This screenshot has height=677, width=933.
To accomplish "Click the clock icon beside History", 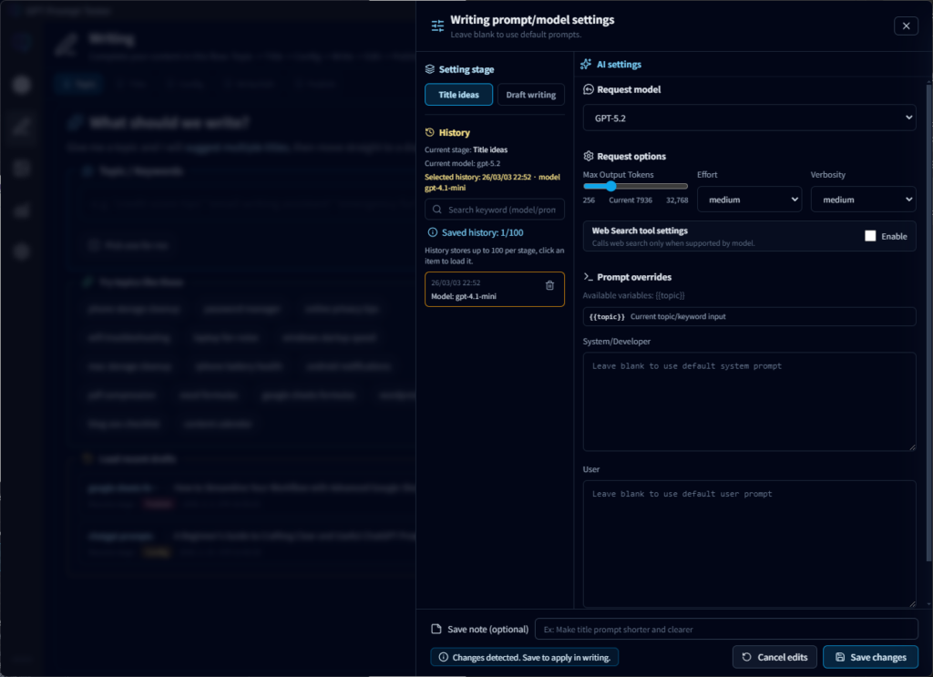I will 428,132.
